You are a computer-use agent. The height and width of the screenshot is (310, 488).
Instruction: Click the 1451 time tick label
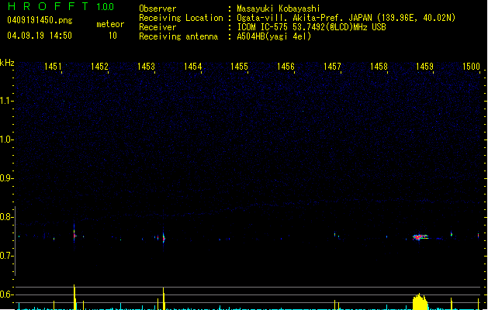point(53,67)
